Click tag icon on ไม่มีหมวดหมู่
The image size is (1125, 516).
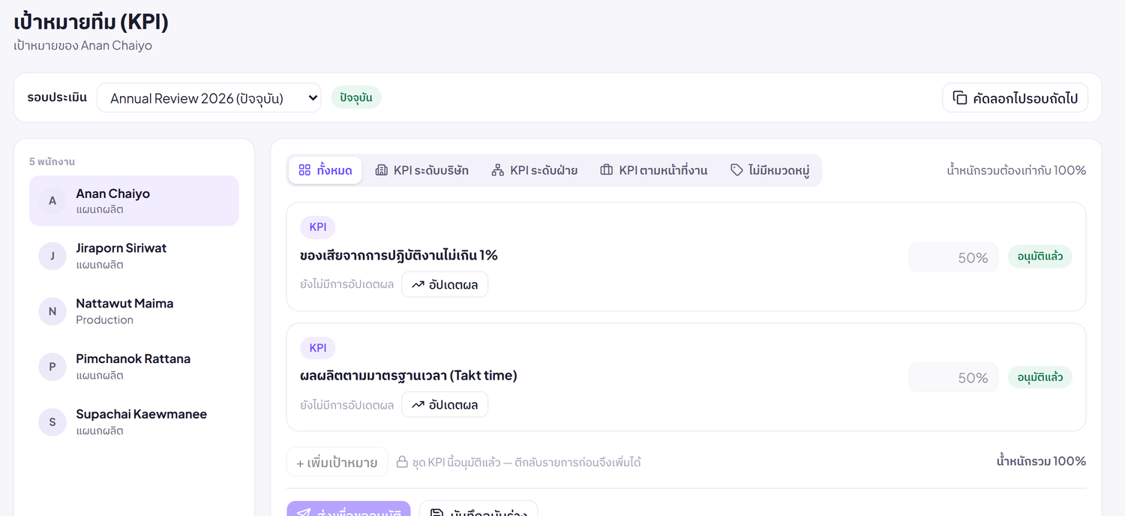736,170
